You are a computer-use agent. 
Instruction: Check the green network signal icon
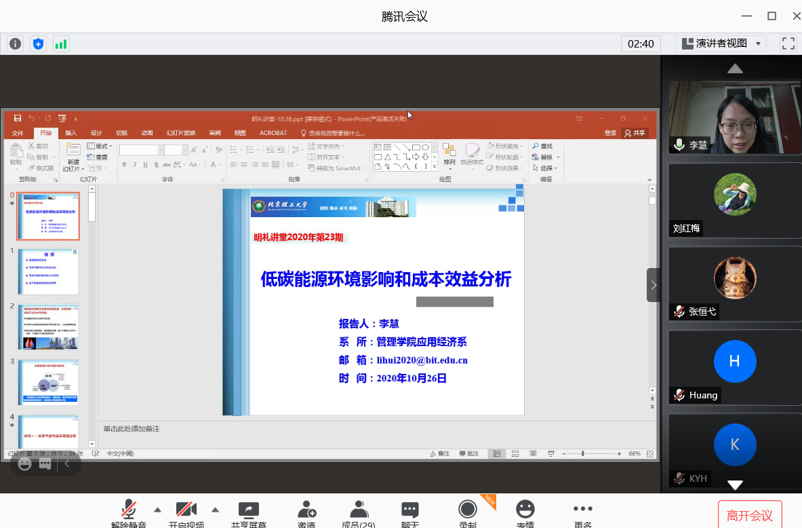click(x=61, y=44)
